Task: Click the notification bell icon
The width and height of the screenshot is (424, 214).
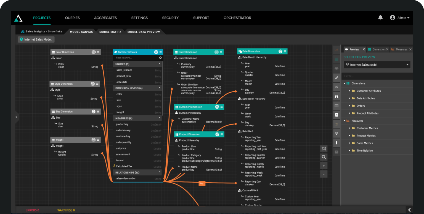Action: click(380, 17)
